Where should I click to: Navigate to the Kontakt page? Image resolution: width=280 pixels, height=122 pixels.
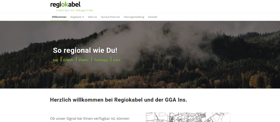click(x=153, y=17)
